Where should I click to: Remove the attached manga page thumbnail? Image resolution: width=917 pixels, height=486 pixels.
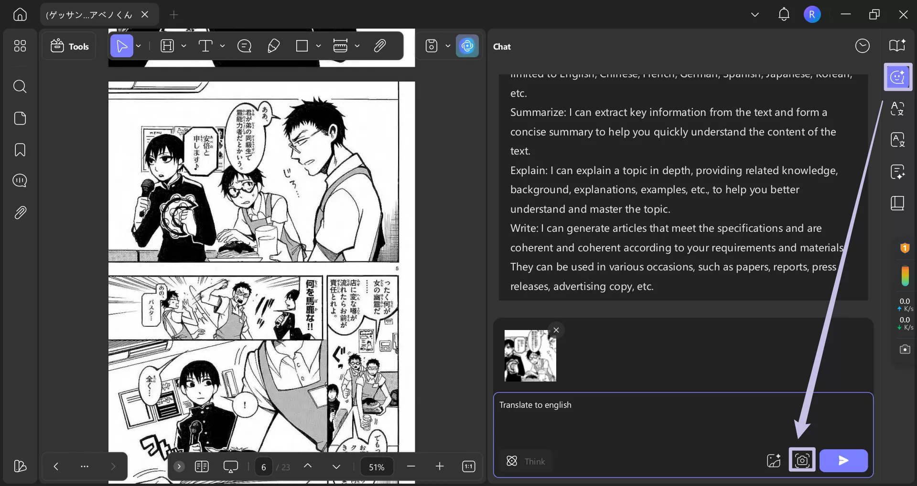tap(556, 330)
